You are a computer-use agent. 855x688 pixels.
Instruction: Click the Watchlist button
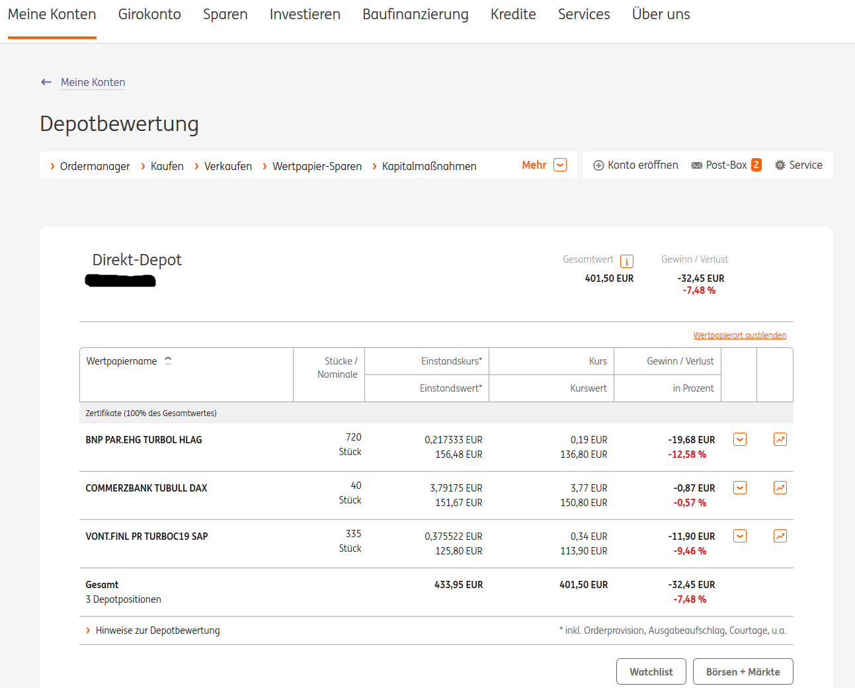click(x=651, y=671)
